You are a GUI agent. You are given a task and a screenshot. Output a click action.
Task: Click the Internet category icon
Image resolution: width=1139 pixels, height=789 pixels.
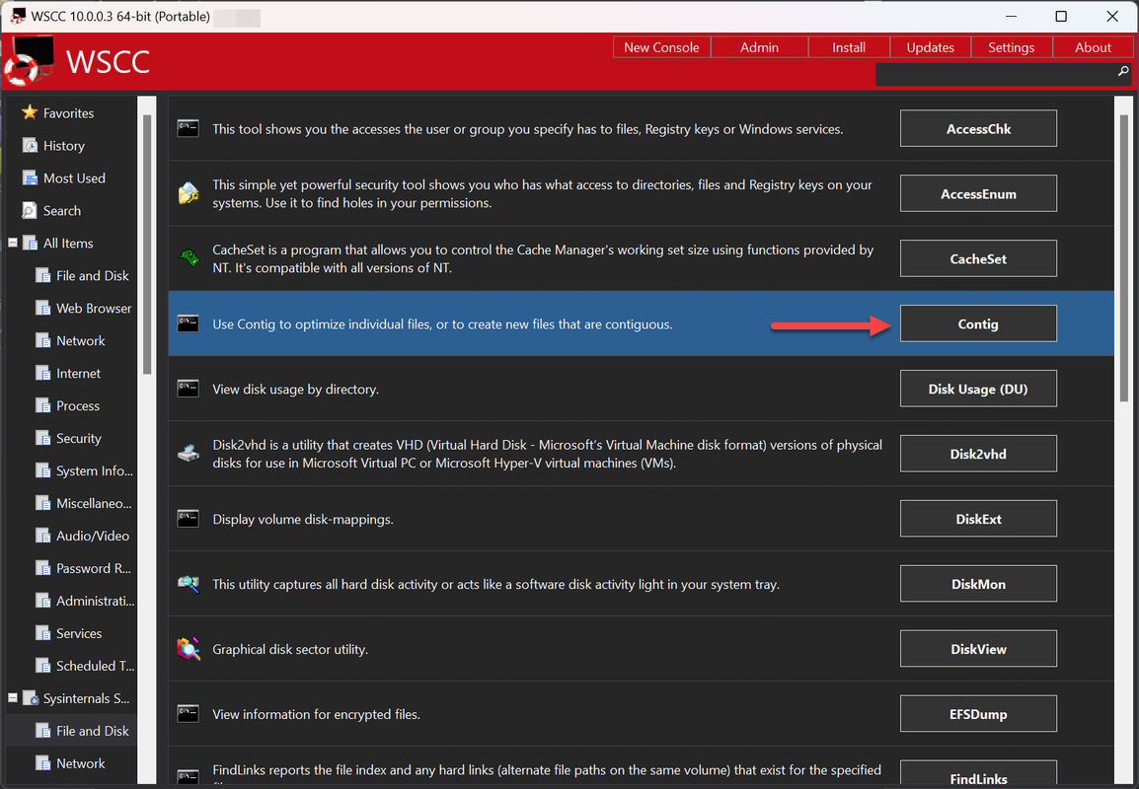(42, 373)
